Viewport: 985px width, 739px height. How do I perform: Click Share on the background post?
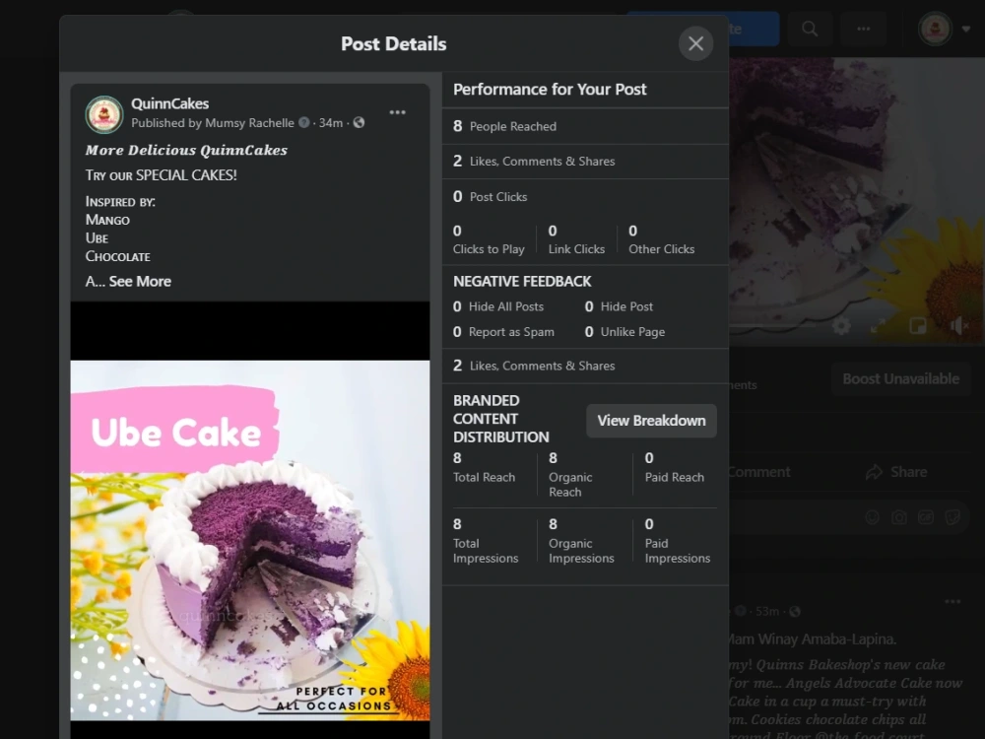(895, 472)
